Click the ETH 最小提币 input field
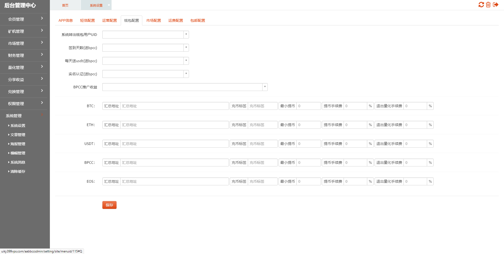The width and height of the screenshot is (504, 254). click(x=308, y=125)
